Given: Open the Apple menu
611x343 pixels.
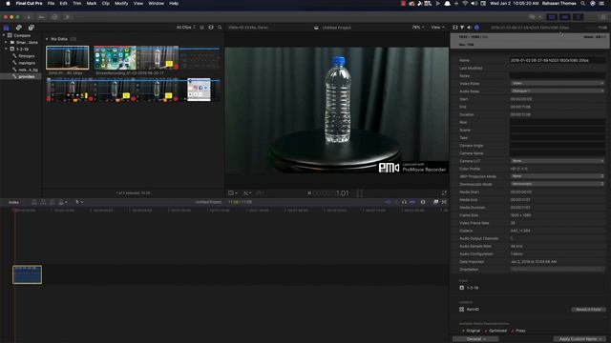Looking at the screenshot, I should coord(8,3).
